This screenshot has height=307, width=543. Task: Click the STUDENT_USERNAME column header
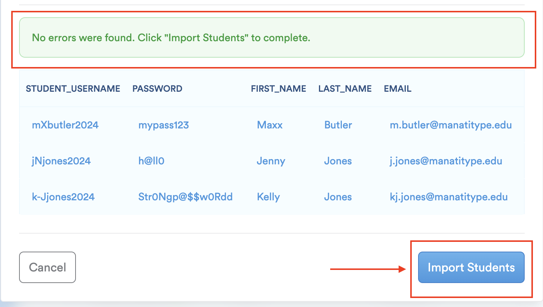[73, 89]
